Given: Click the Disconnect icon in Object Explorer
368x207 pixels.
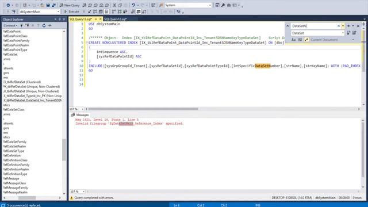Looking at the screenshot, I should point(27,25).
